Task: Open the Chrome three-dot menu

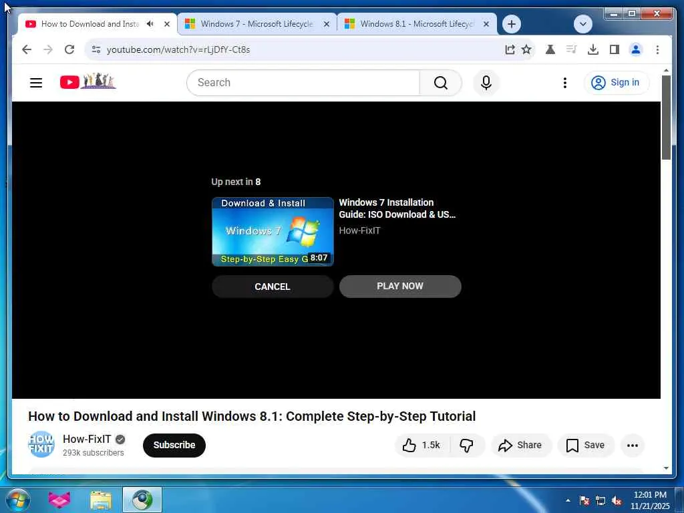Action: (657, 49)
